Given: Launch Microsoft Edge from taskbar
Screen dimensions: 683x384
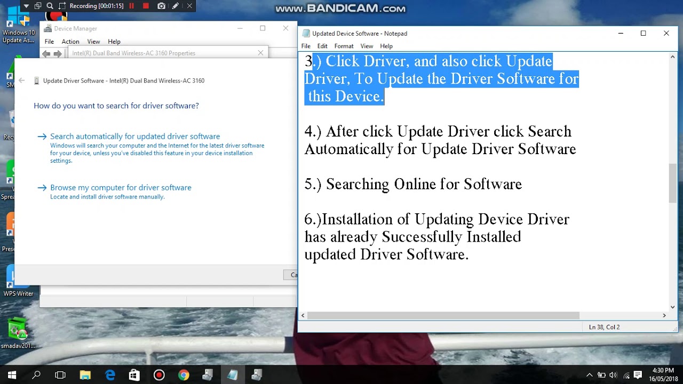Looking at the screenshot, I should 110,375.
